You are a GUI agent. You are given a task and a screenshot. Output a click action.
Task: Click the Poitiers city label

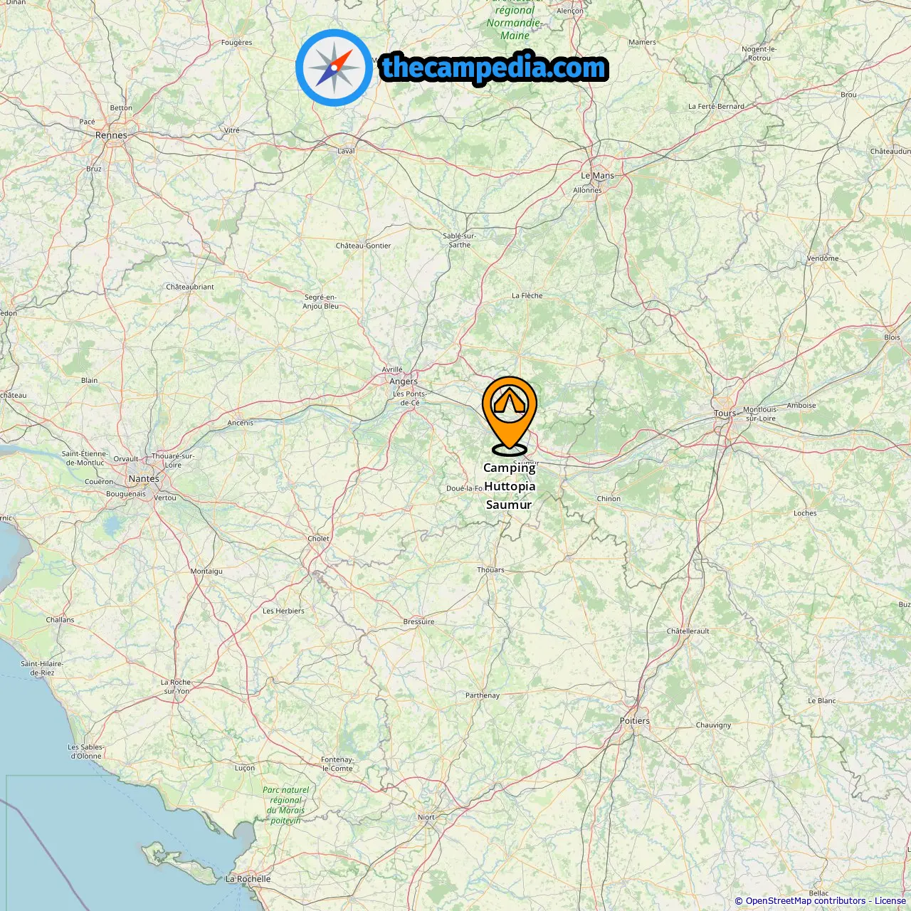[x=635, y=721]
